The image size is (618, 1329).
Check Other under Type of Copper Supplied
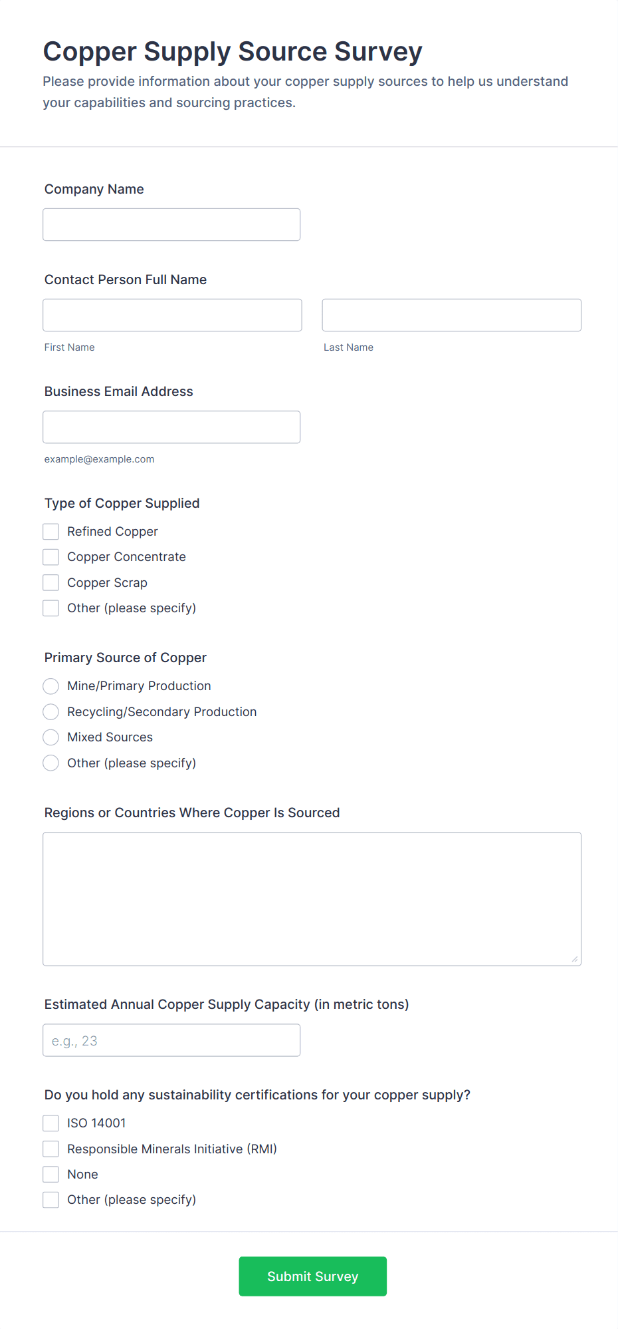click(x=51, y=608)
